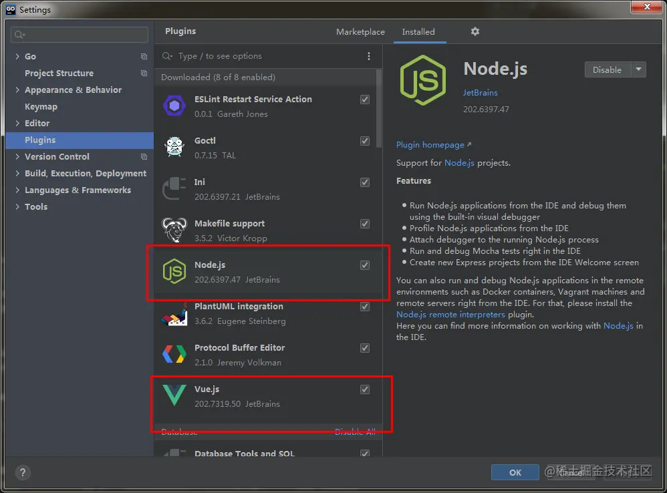
Task: Click the project-level icon beside Version Control
Action: click(x=144, y=157)
